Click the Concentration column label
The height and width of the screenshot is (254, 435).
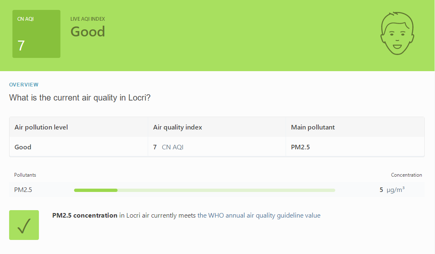(406, 175)
